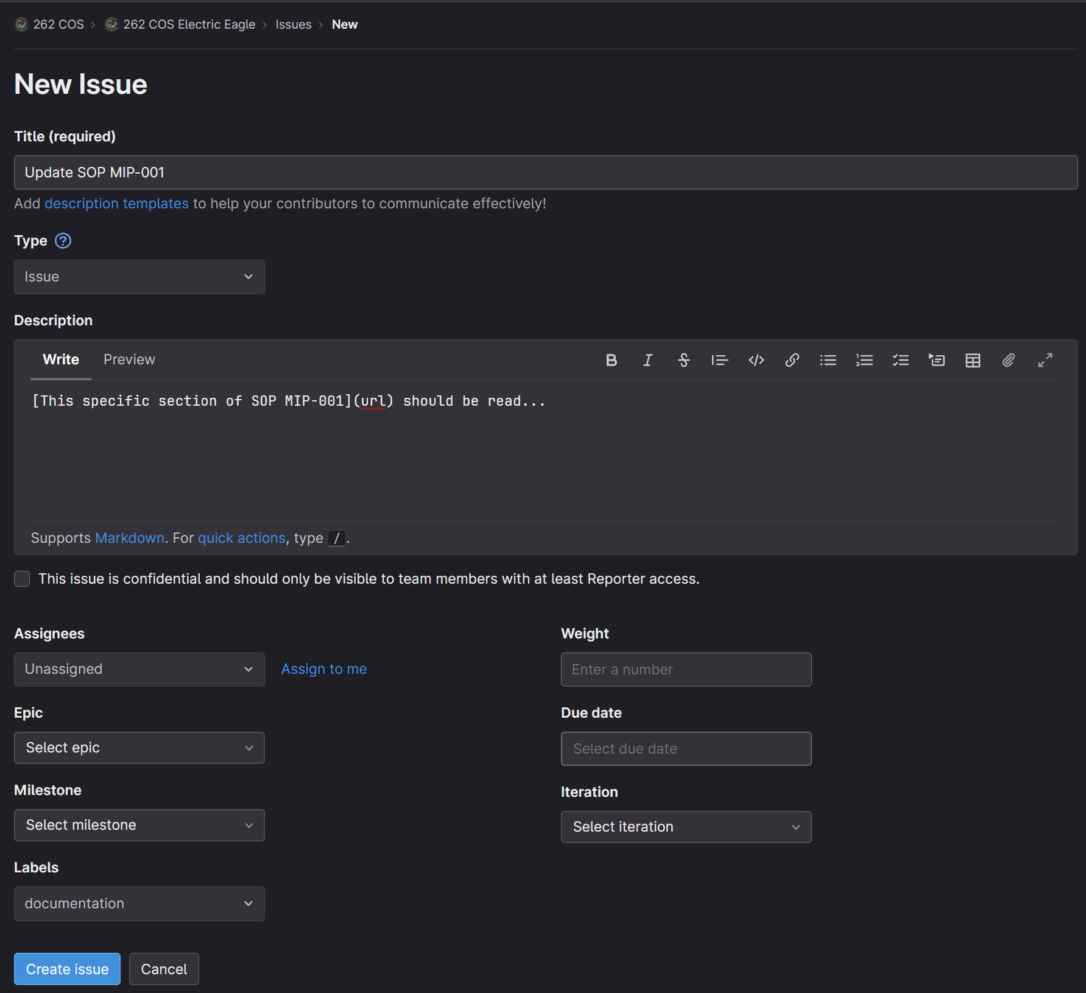Insert a blockquote using the quote icon
Viewport: 1086px width, 993px height.
tap(720, 360)
